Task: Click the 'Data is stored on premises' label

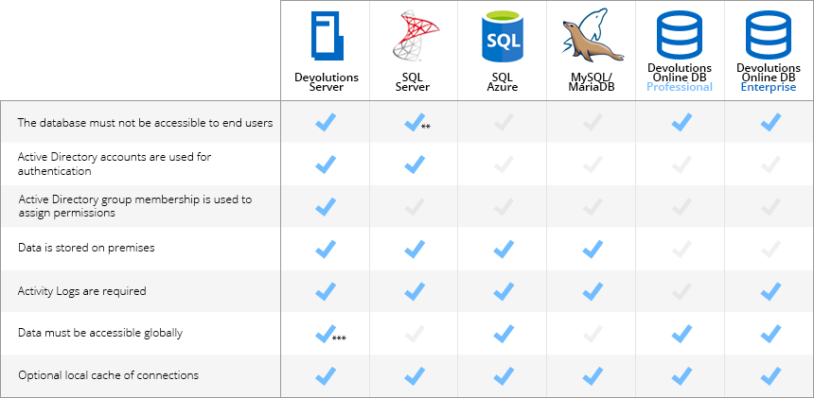Action: point(86,249)
